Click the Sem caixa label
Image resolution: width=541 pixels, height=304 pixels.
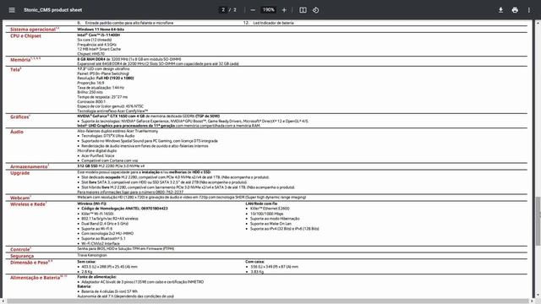(x=86, y=262)
